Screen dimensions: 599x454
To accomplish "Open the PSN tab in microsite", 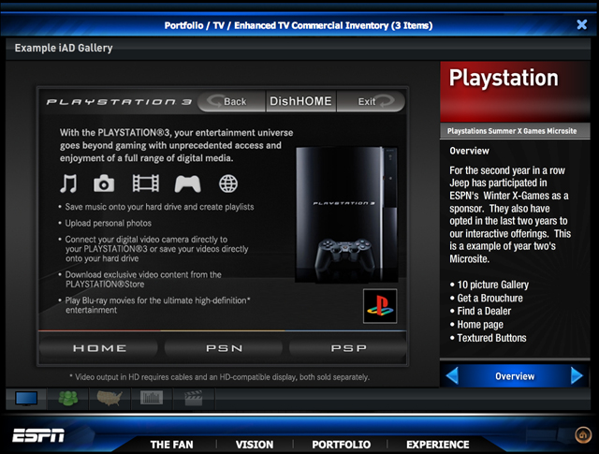I will point(224,348).
